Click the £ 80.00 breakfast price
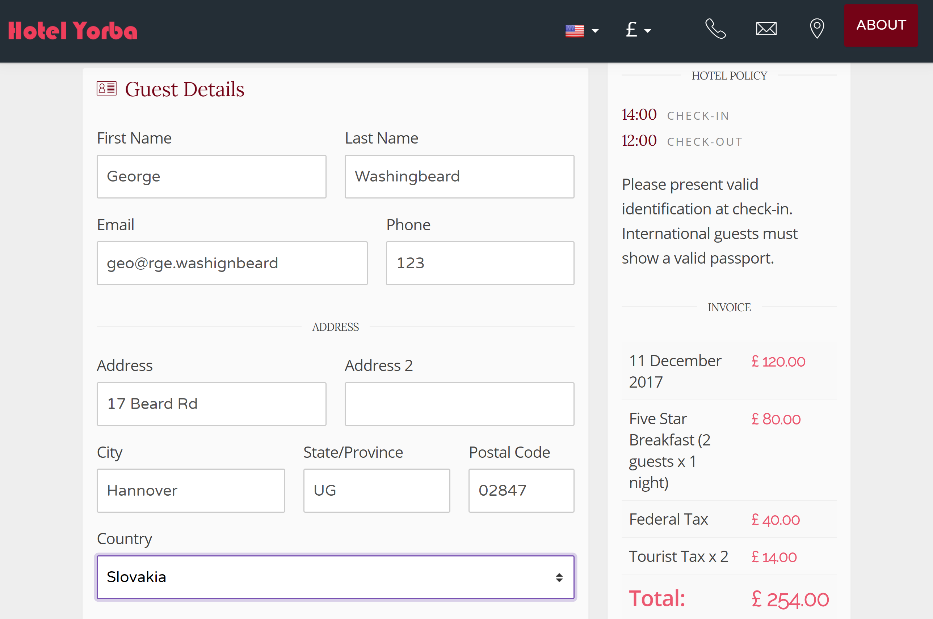 point(776,419)
